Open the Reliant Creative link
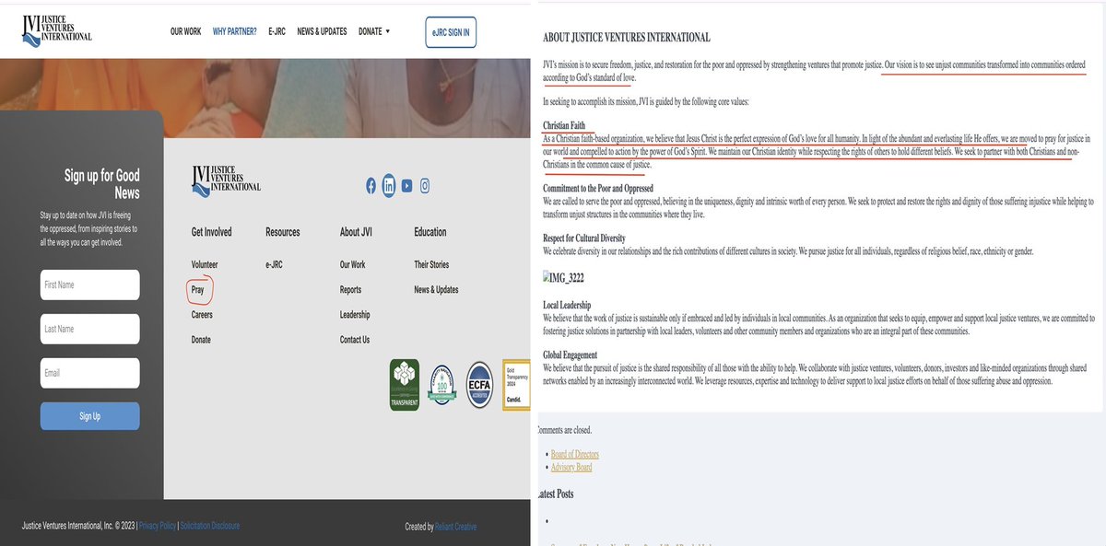The image size is (1106, 546). point(456,527)
